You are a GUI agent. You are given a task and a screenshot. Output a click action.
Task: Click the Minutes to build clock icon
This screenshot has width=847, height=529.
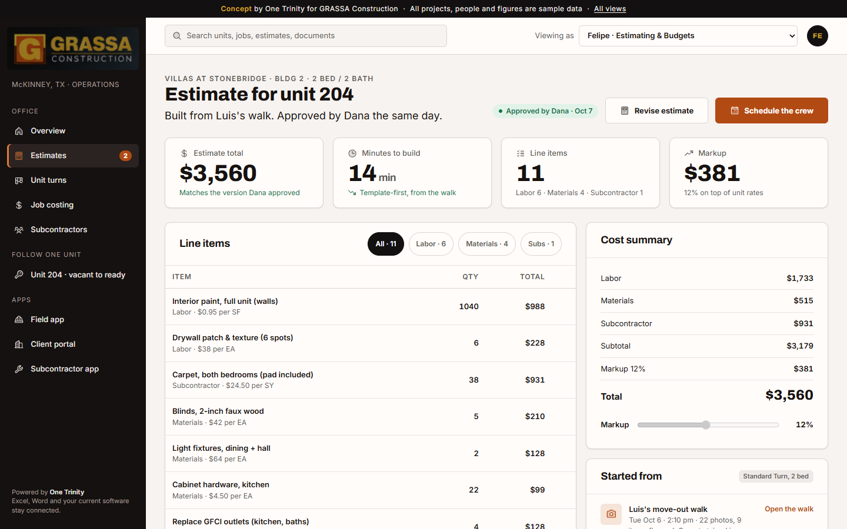coord(352,153)
